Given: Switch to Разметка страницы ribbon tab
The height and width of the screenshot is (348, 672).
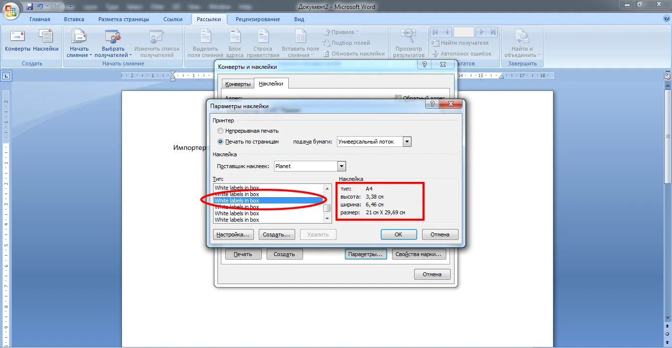Looking at the screenshot, I should tap(123, 19).
